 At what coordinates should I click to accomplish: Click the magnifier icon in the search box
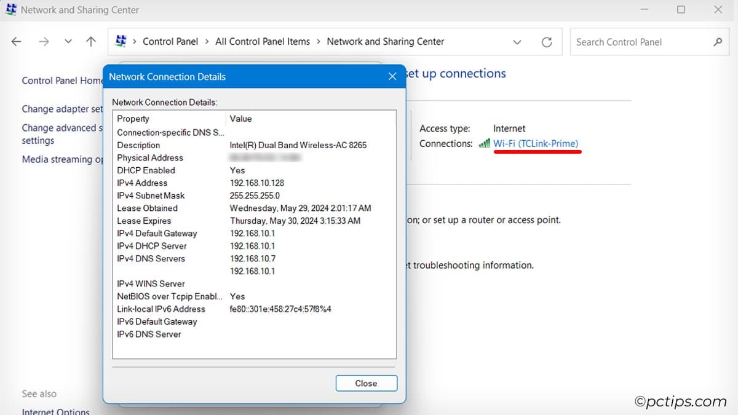tap(718, 42)
